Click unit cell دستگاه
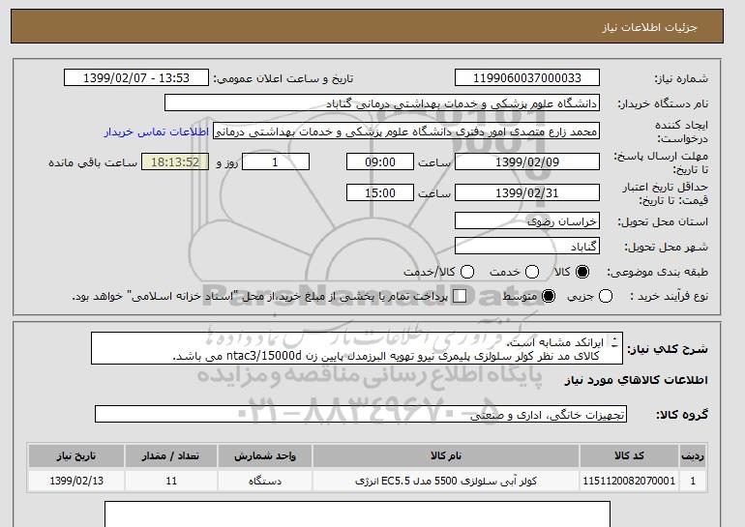 coord(265,481)
